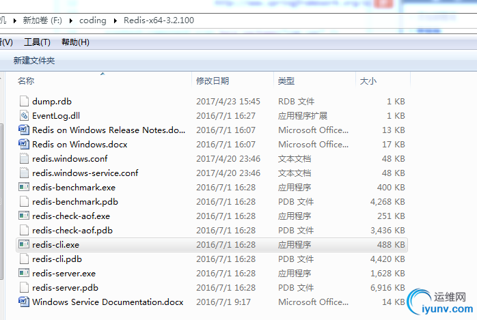
Task: Click the redis-check-aof.pdb file icon
Action: click(x=24, y=230)
